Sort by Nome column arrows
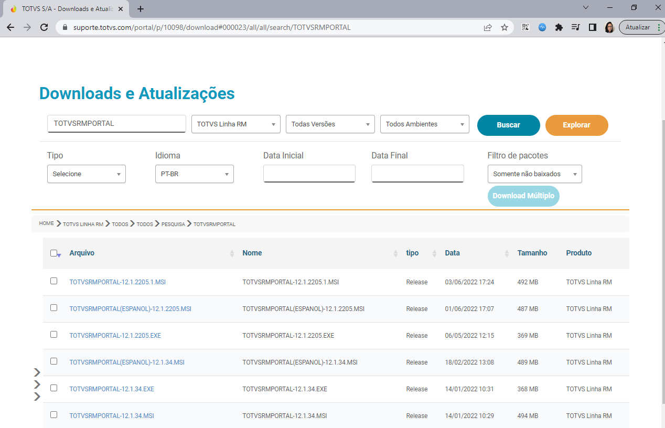 [x=395, y=253]
